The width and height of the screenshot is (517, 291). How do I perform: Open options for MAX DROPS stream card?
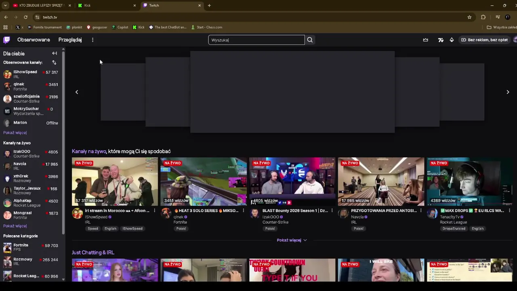pos(509,211)
